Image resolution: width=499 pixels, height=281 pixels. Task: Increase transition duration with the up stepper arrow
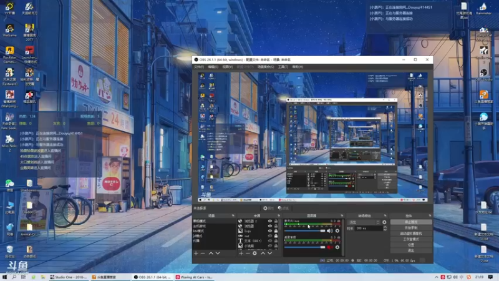click(385, 227)
